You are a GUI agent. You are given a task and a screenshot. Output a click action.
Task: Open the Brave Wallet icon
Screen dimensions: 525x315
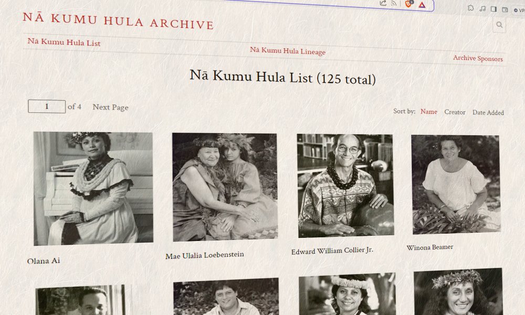click(x=505, y=9)
